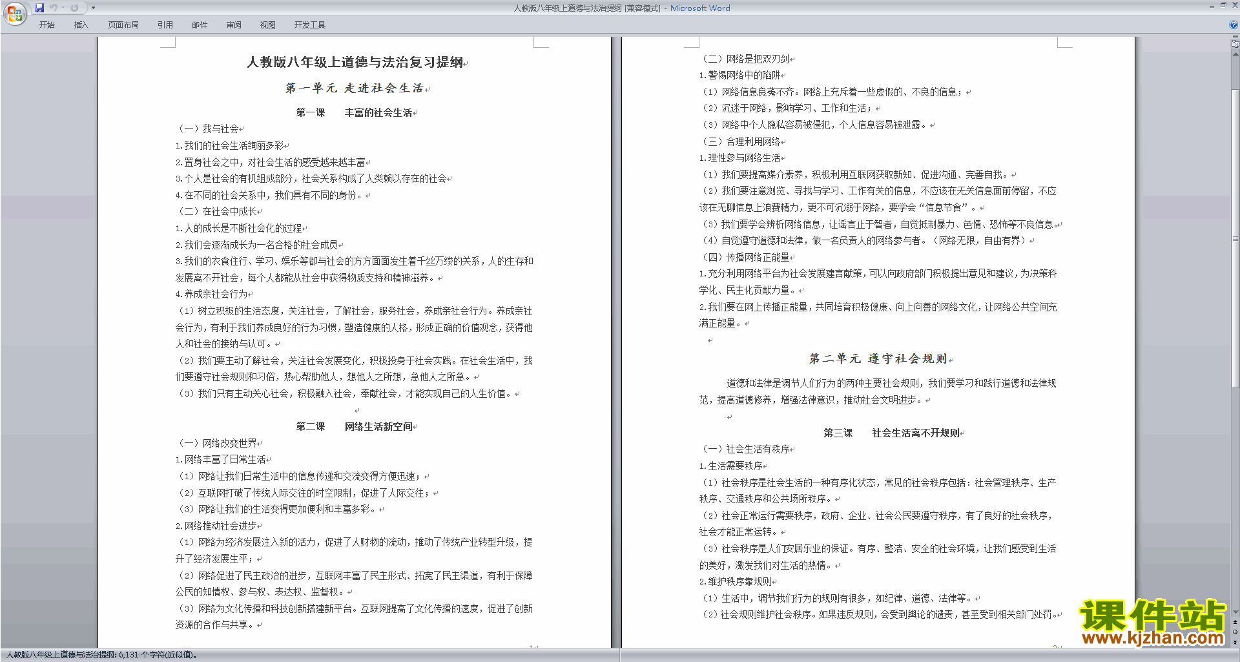The image size is (1240, 662).
Task: Click the title 人教版八年级上道德与法治复习提纲
Action: [x=355, y=62]
